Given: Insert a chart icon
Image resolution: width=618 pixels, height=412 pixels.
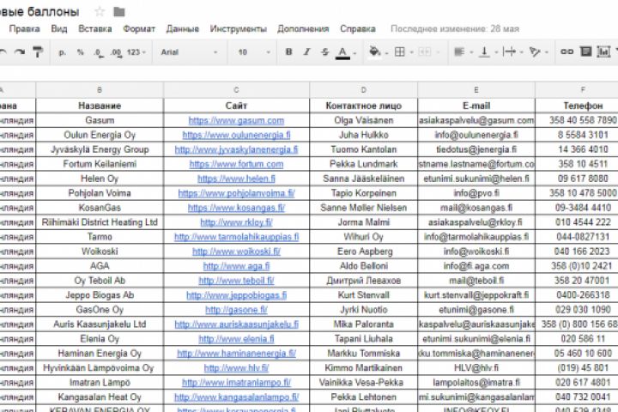Looking at the screenshot, I should [603, 51].
